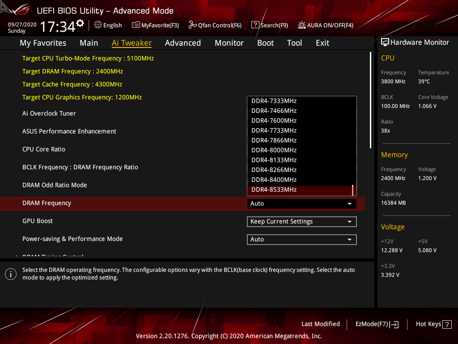Click the 09/27/2020 date
458x344 pixels.
point(22,25)
